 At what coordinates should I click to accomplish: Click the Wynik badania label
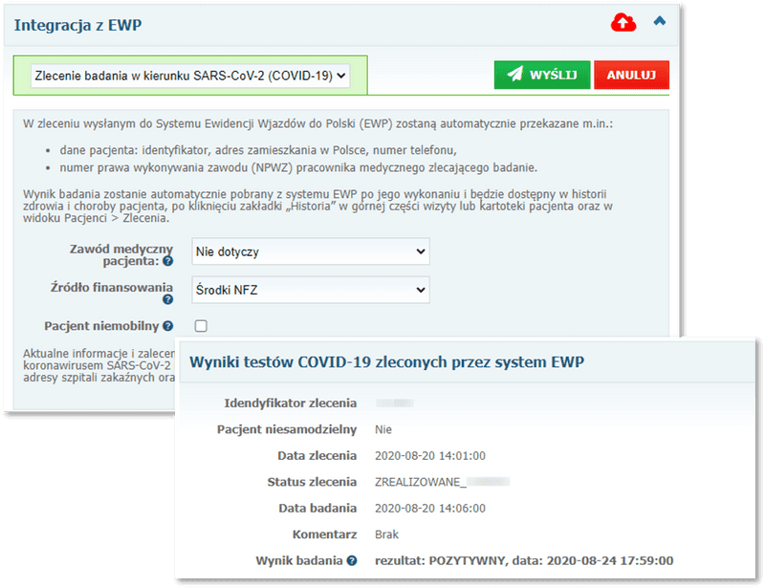(299, 560)
